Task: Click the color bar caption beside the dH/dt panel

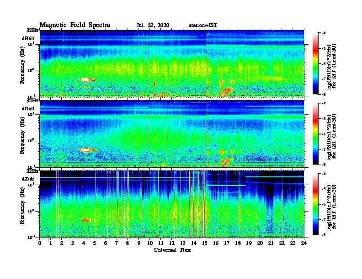Action: coord(331,67)
